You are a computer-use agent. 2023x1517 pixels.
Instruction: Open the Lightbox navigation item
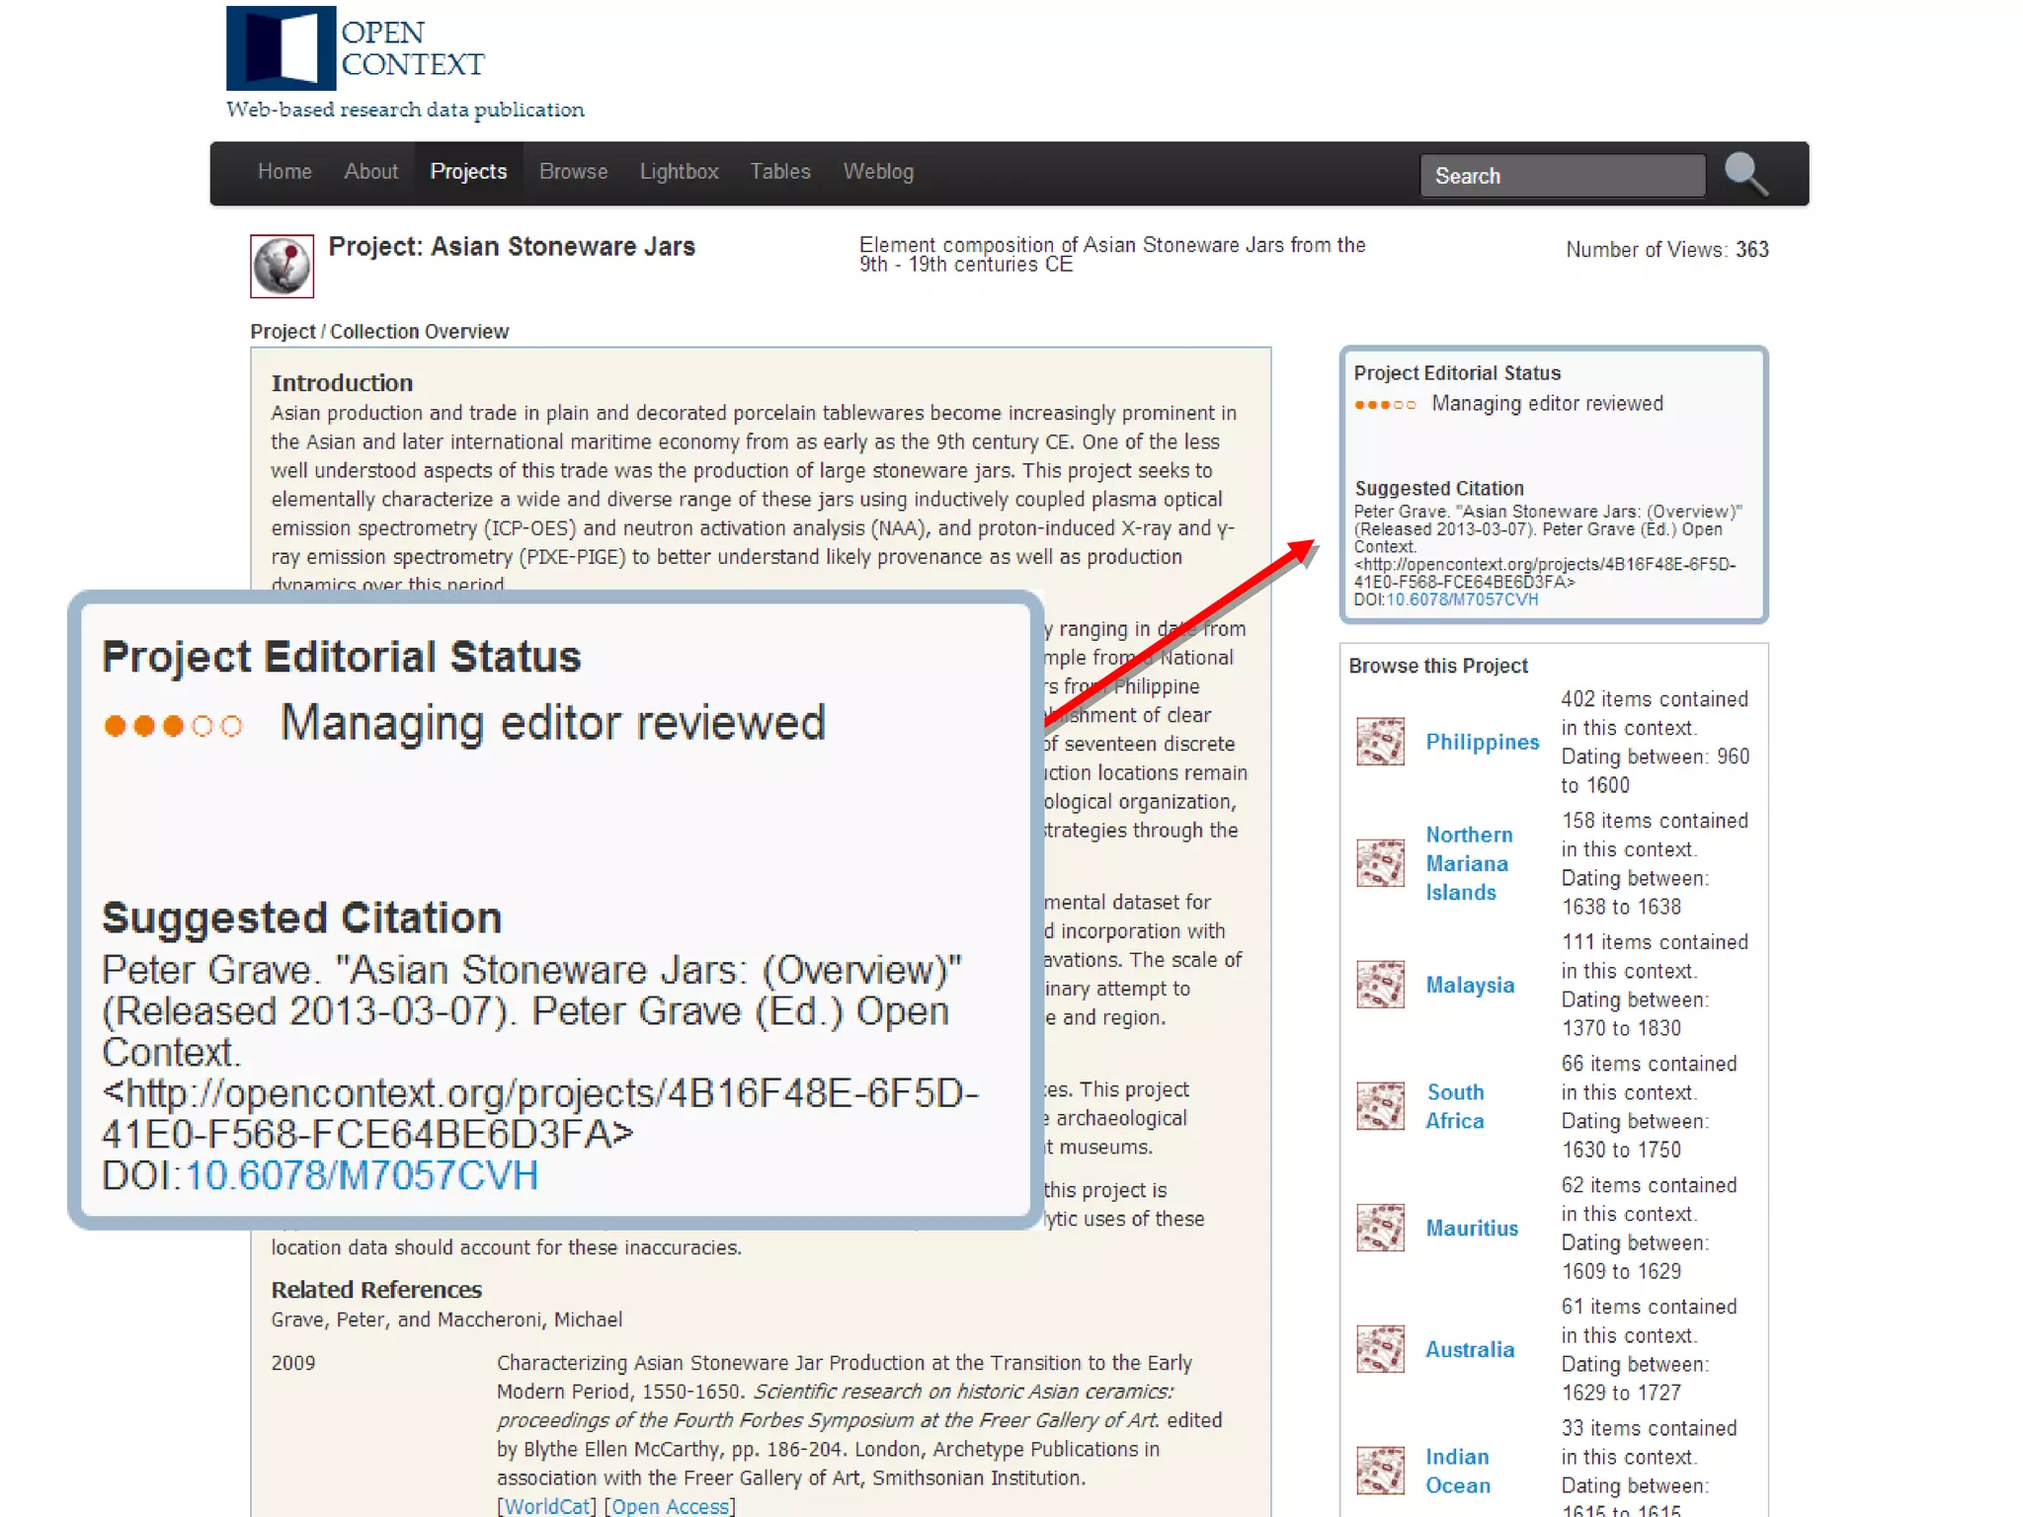[x=679, y=172]
